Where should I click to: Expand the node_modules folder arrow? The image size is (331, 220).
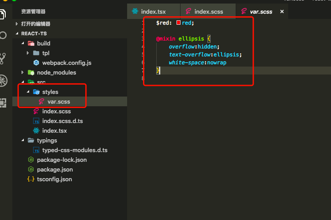pyautogui.click(x=23, y=72)
